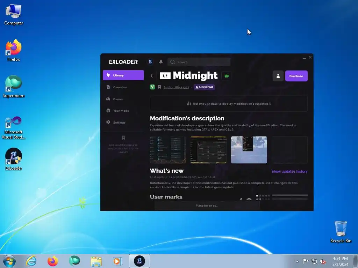Open Action Center flag icon
This screenshot has width=358, height=268.
306,261
